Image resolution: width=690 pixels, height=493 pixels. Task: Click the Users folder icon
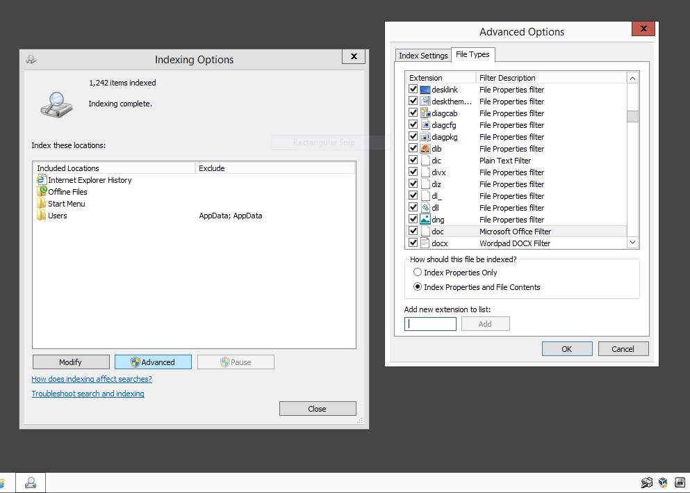(42, 216)
